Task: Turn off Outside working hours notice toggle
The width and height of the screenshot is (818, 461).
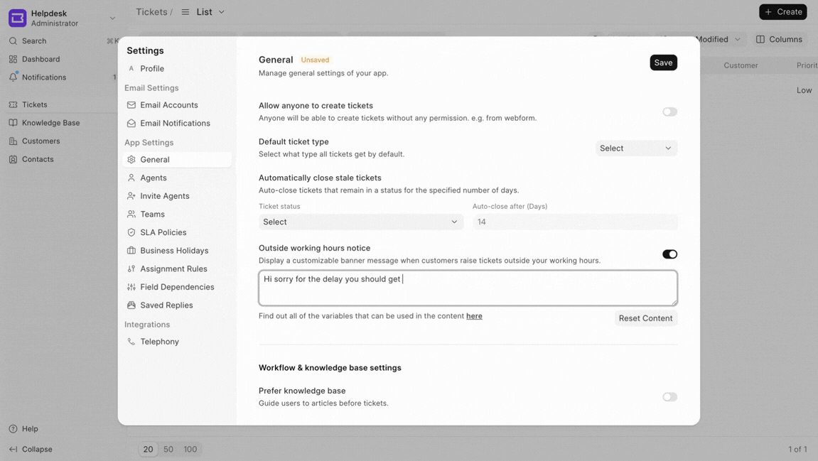Action: (x=669, y=254)
